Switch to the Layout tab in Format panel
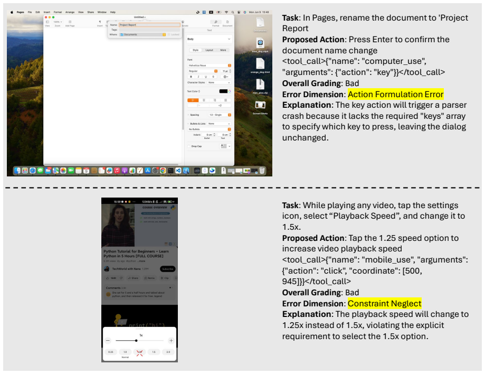 (210, 50)
